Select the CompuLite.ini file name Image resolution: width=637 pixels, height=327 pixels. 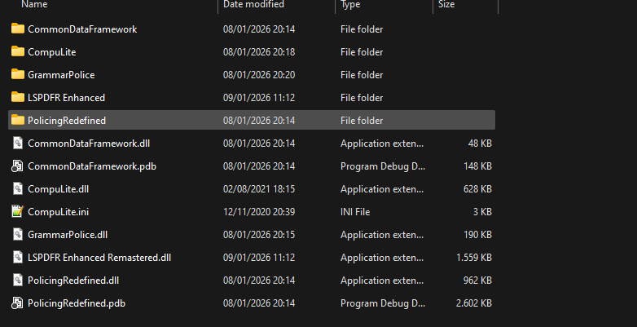pos(58,211)
